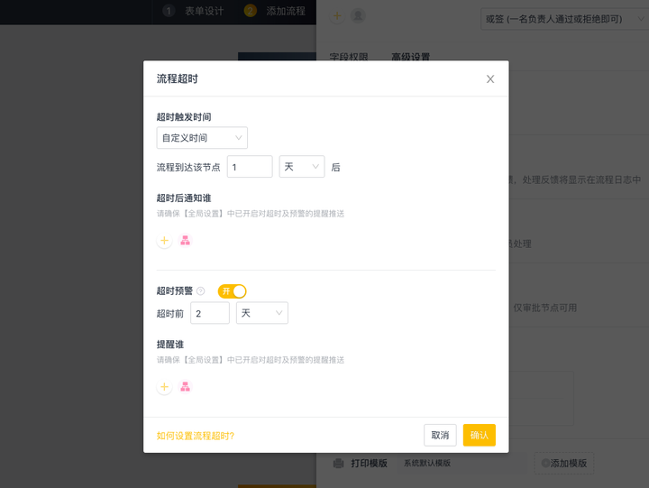The height and width of the screenshot is (488, 649).
Task: Open the 字段权限 tab in background panel
Action: tap(349, 57)
